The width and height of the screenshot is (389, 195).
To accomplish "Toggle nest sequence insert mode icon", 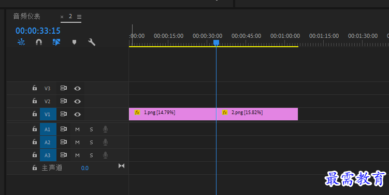I will [21, 42].
